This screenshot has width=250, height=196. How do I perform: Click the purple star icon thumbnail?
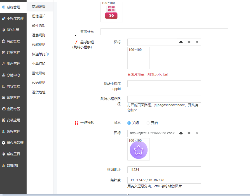pyautogui.click(x=139, y=150)
